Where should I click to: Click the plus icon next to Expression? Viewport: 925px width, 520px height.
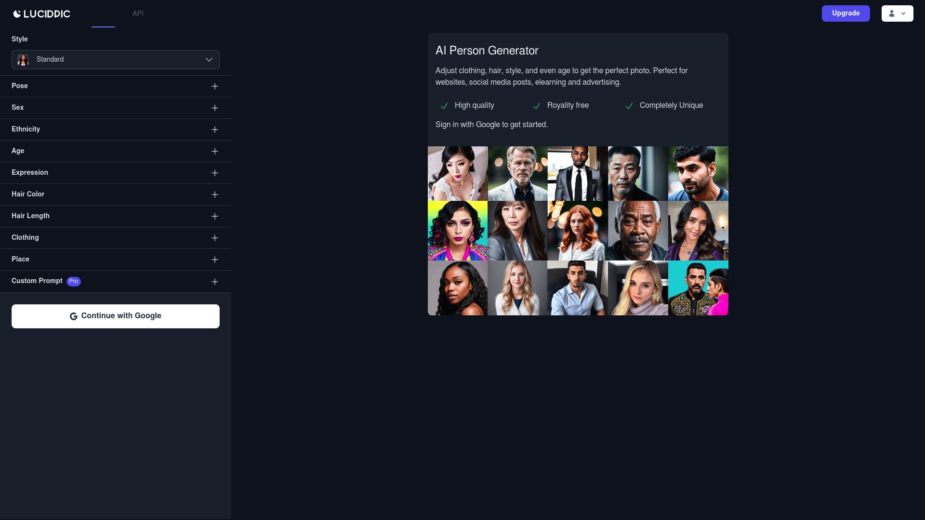(x=215, y=173)
